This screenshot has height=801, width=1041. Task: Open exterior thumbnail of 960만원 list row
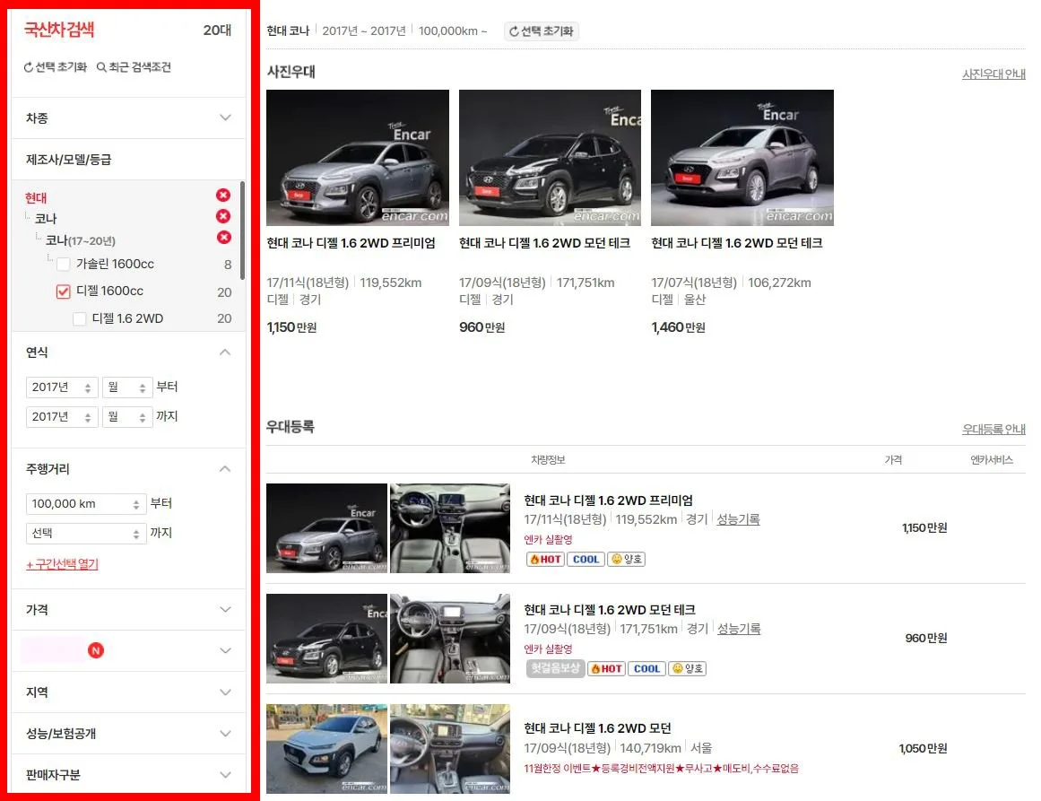coord(326,639)
